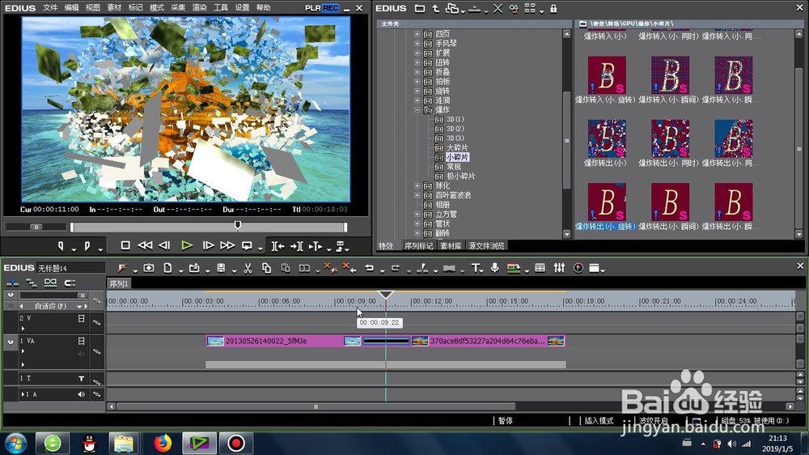809x455 pixels.
Task: Click delete X icon in effects panel
Action: [498, 9]
